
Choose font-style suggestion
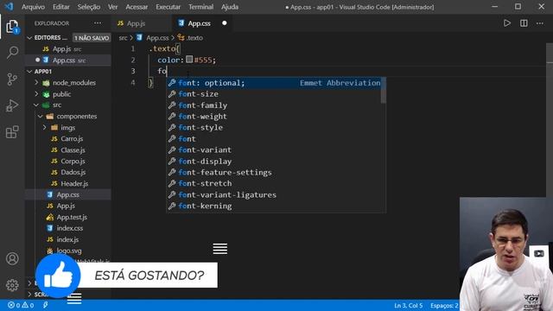[x=274, y=128]
